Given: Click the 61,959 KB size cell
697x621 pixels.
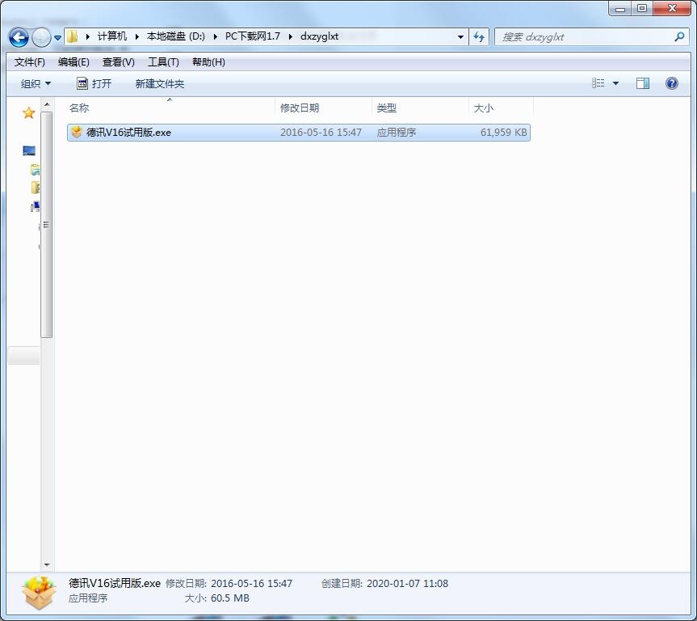Looking at the screenshot, I should coord(504,133).
